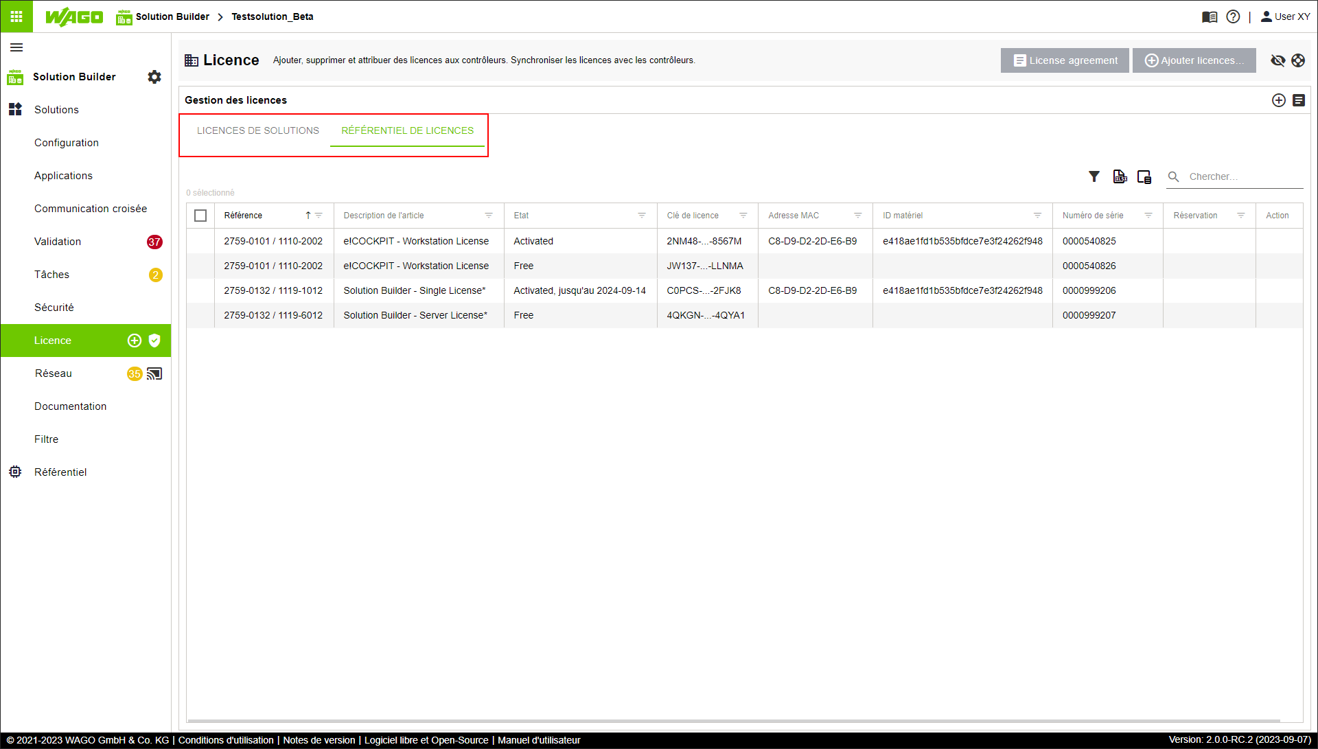Image resolution: width=1318 pixels, height=749 pixels.
Task: Open the table filter funnel
Action: (x=1094, y=176)
